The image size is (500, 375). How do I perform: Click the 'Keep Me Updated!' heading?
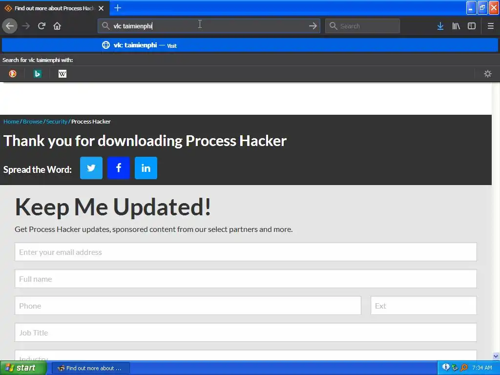(x=113, y=207)
